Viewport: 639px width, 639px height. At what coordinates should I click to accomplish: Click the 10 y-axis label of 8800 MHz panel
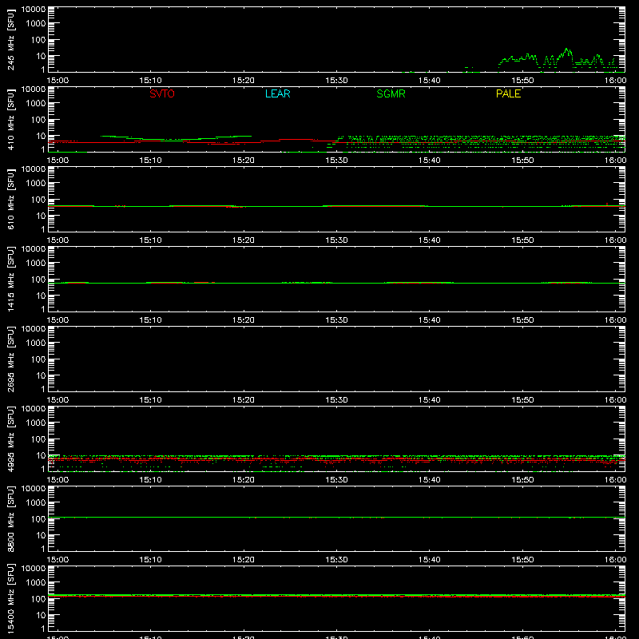click(x=41, y=535)
